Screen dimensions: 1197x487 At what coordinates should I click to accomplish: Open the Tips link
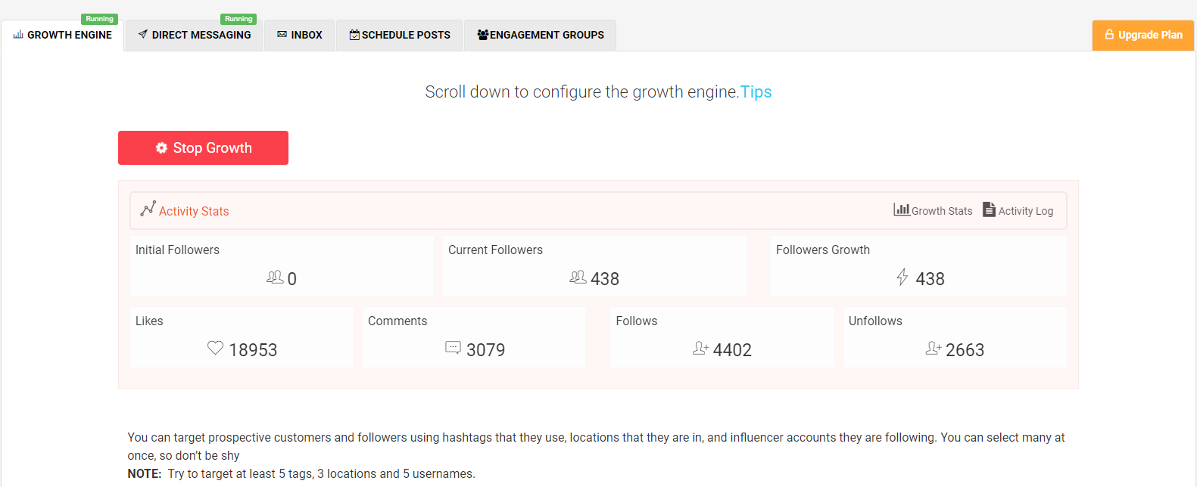pyautogui.click(x=756, y=92)
